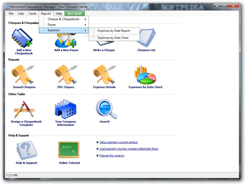Click the Add a New Payee icon
246x185 pixels.
tap(66, 40)
